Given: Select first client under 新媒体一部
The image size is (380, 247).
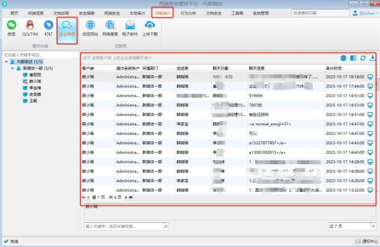Looking at the screenshot, I should point(32,75).
